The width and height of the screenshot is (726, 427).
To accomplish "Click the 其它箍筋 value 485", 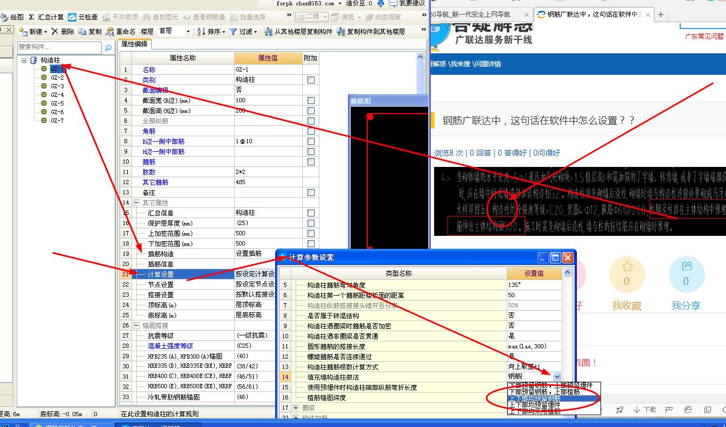I will pyautogui.click(x=268, y=182).
